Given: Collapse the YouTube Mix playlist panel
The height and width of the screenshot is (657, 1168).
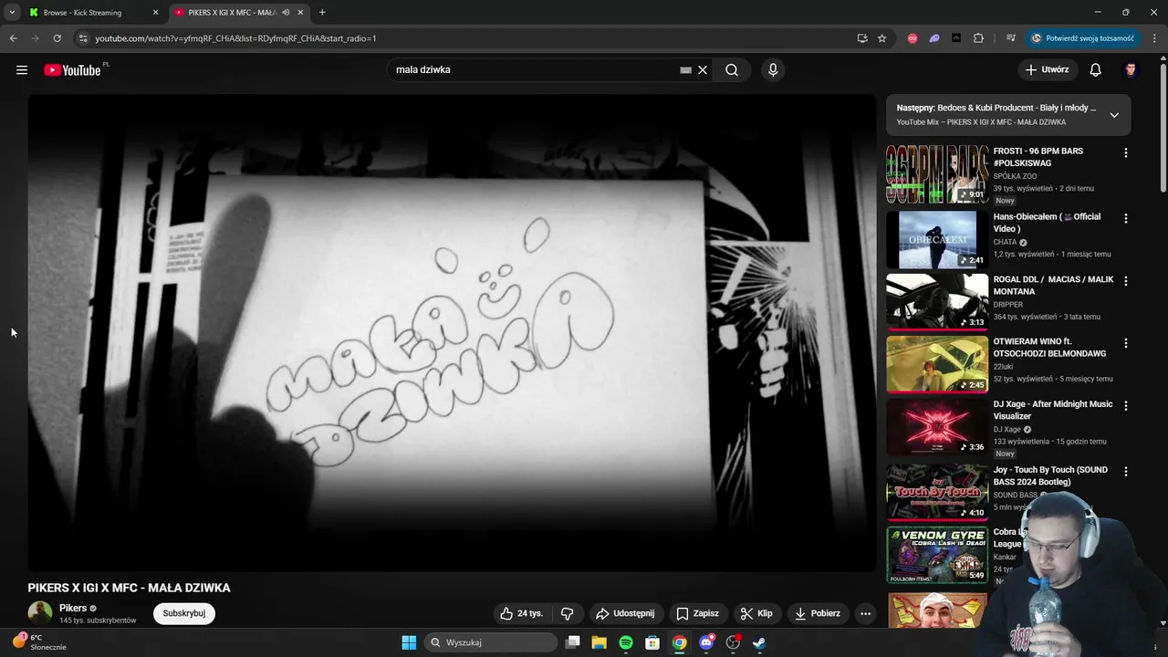Looking at the screenshot, I should click(x=1114, y=115).
